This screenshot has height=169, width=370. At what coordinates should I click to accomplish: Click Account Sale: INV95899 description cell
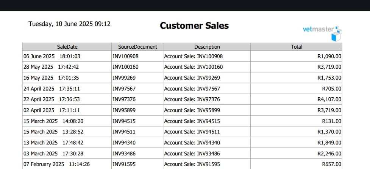click(207, 110)
